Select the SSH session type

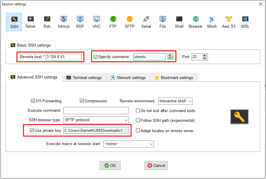[14, 22]
